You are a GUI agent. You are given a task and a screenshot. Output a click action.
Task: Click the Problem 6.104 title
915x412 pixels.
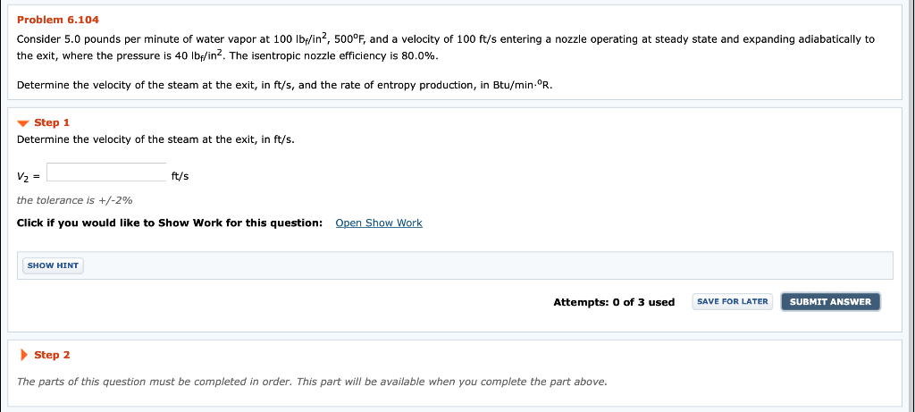point(58,20)
